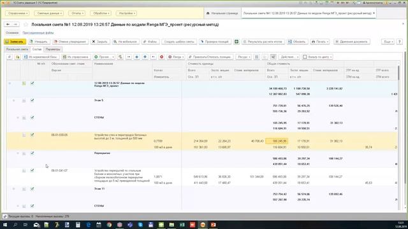Open the Присоединенные файлы link
Image resolution: width=408 pixels, height=229 pixels.
[38, 32]
